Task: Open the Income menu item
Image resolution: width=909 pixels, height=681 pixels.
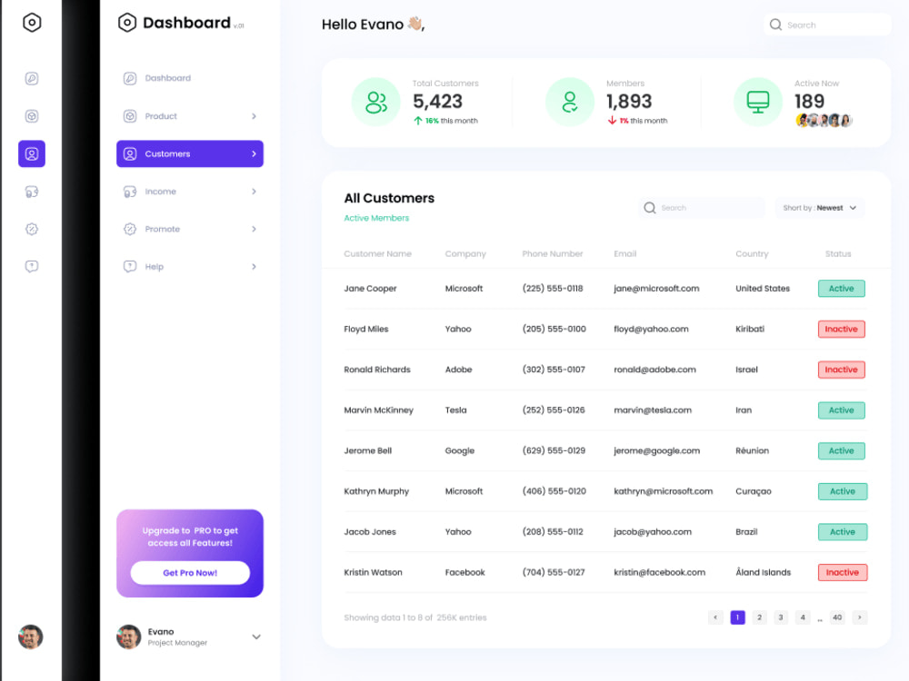Action: point(190,192)
